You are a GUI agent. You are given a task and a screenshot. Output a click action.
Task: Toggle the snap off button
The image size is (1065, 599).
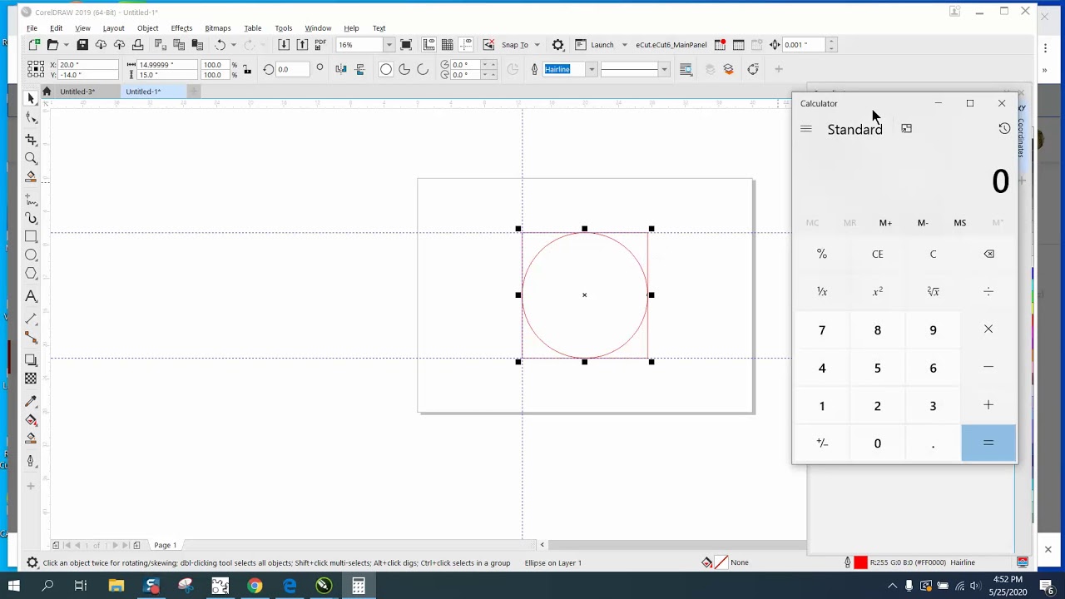[488, 45]
